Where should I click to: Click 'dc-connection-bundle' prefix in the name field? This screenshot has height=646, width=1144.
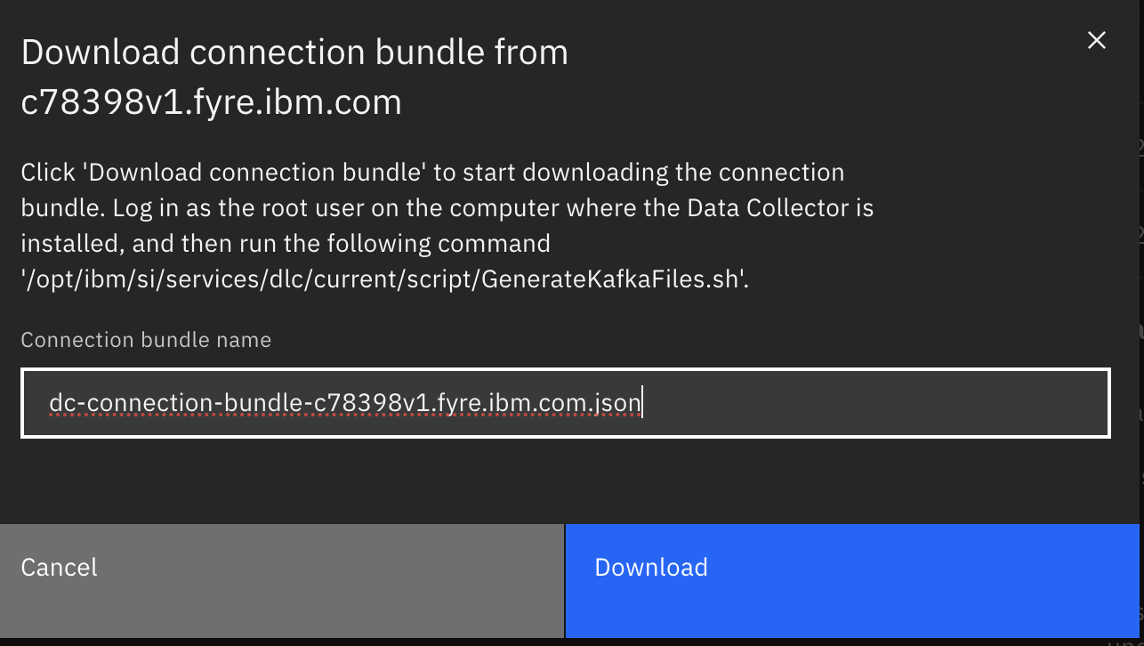point(129,403)
